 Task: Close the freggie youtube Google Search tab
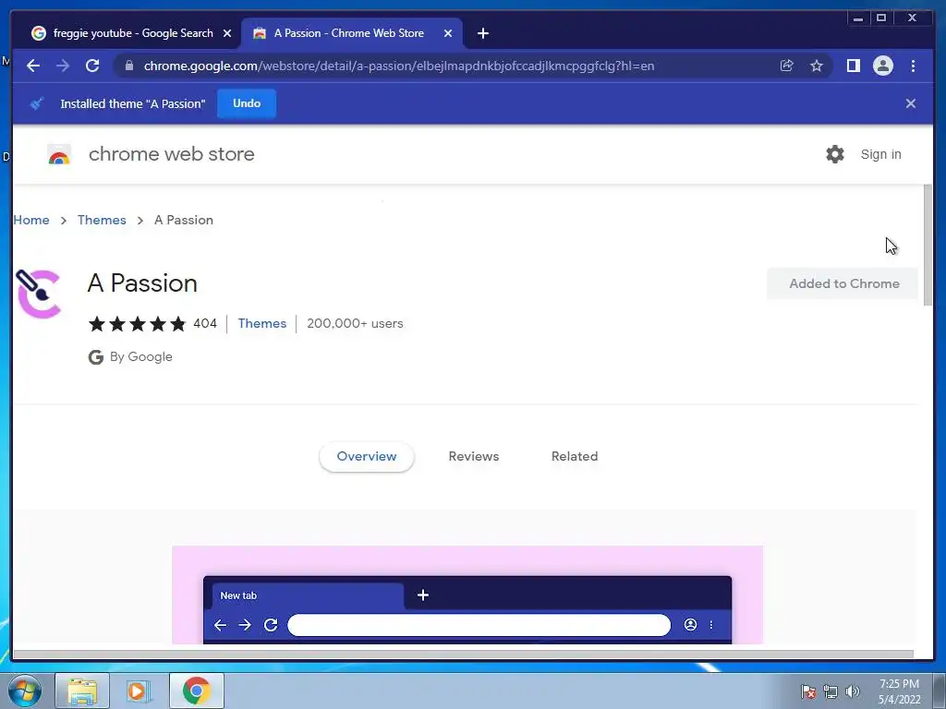point(227,33)
